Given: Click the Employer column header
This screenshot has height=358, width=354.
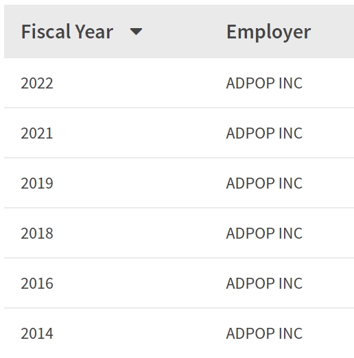Looking at the screenshot, I should [268, 32].
